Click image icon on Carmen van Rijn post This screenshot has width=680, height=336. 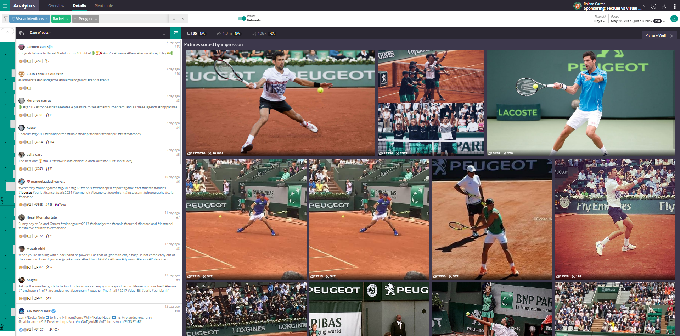tap(29, 61)
